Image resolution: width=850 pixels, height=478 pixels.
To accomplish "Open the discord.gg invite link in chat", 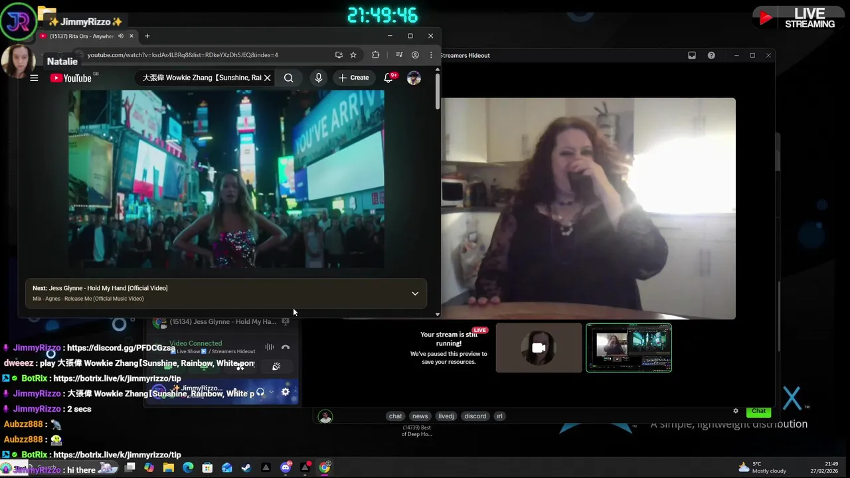I will pyautogui.click(x=121, y=348).
